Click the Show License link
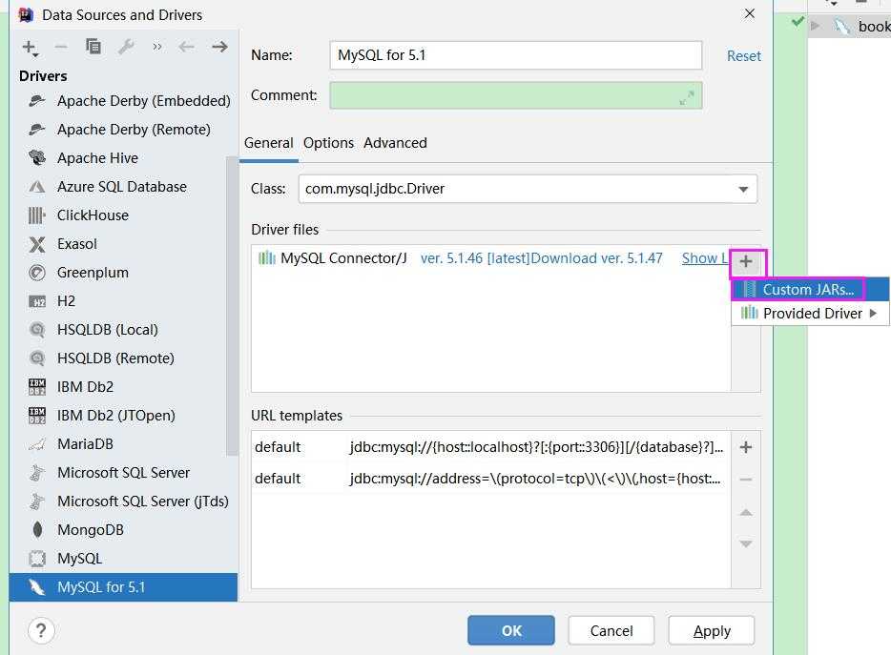The image size is (891, 655). click(x=705, y=258)
